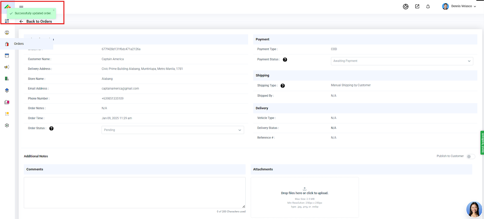Dismiss the Successfully updated order toast
Viewport: 484px width, 219px height.
[54, 10]
